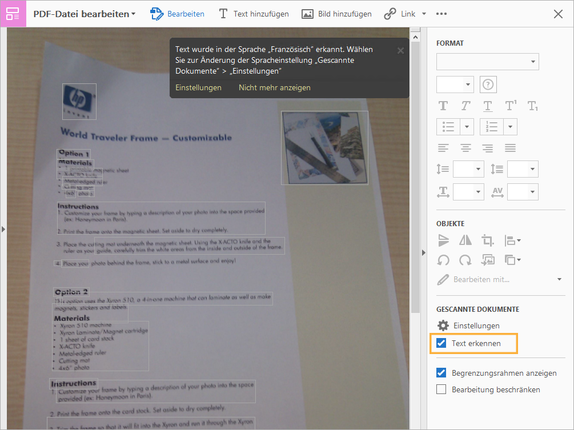Screen dimensions: 574x430
Task: Collapse right panel arrow
Action: 424,252
